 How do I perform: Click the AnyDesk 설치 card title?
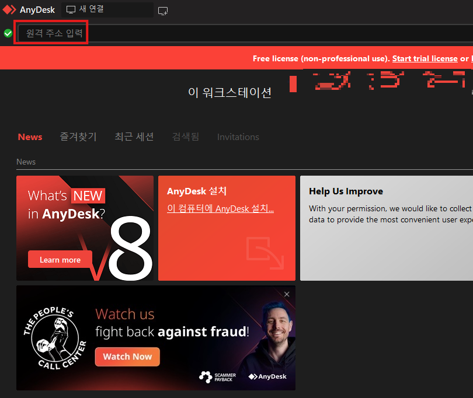coord(197,191)
